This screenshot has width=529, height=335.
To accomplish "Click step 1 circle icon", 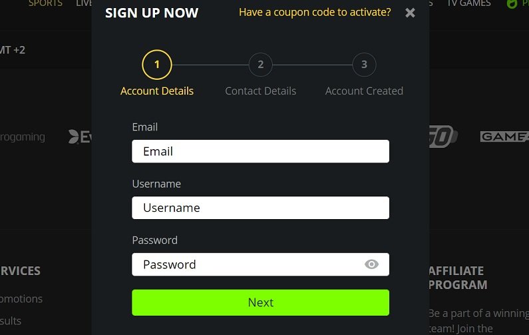I will coord(157,65).
